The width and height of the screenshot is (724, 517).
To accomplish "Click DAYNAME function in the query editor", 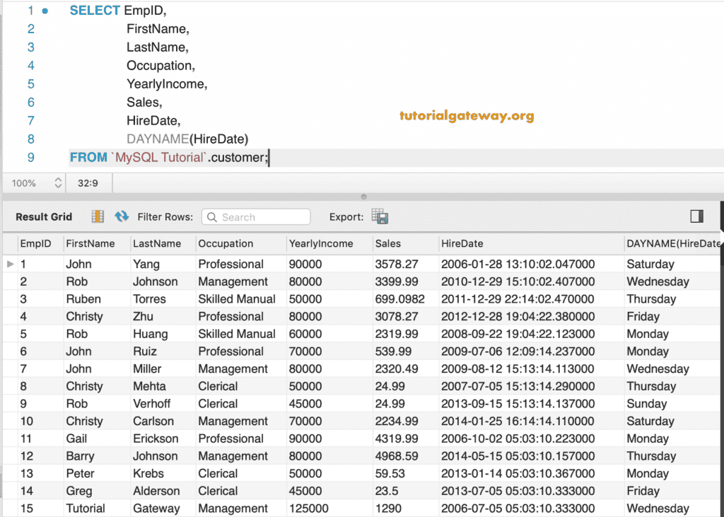I will pos(158,139).
